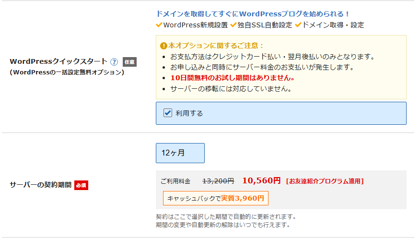Click the gray 任意 badge
Viewport: 420px width, 239px height.
(129, 62)
